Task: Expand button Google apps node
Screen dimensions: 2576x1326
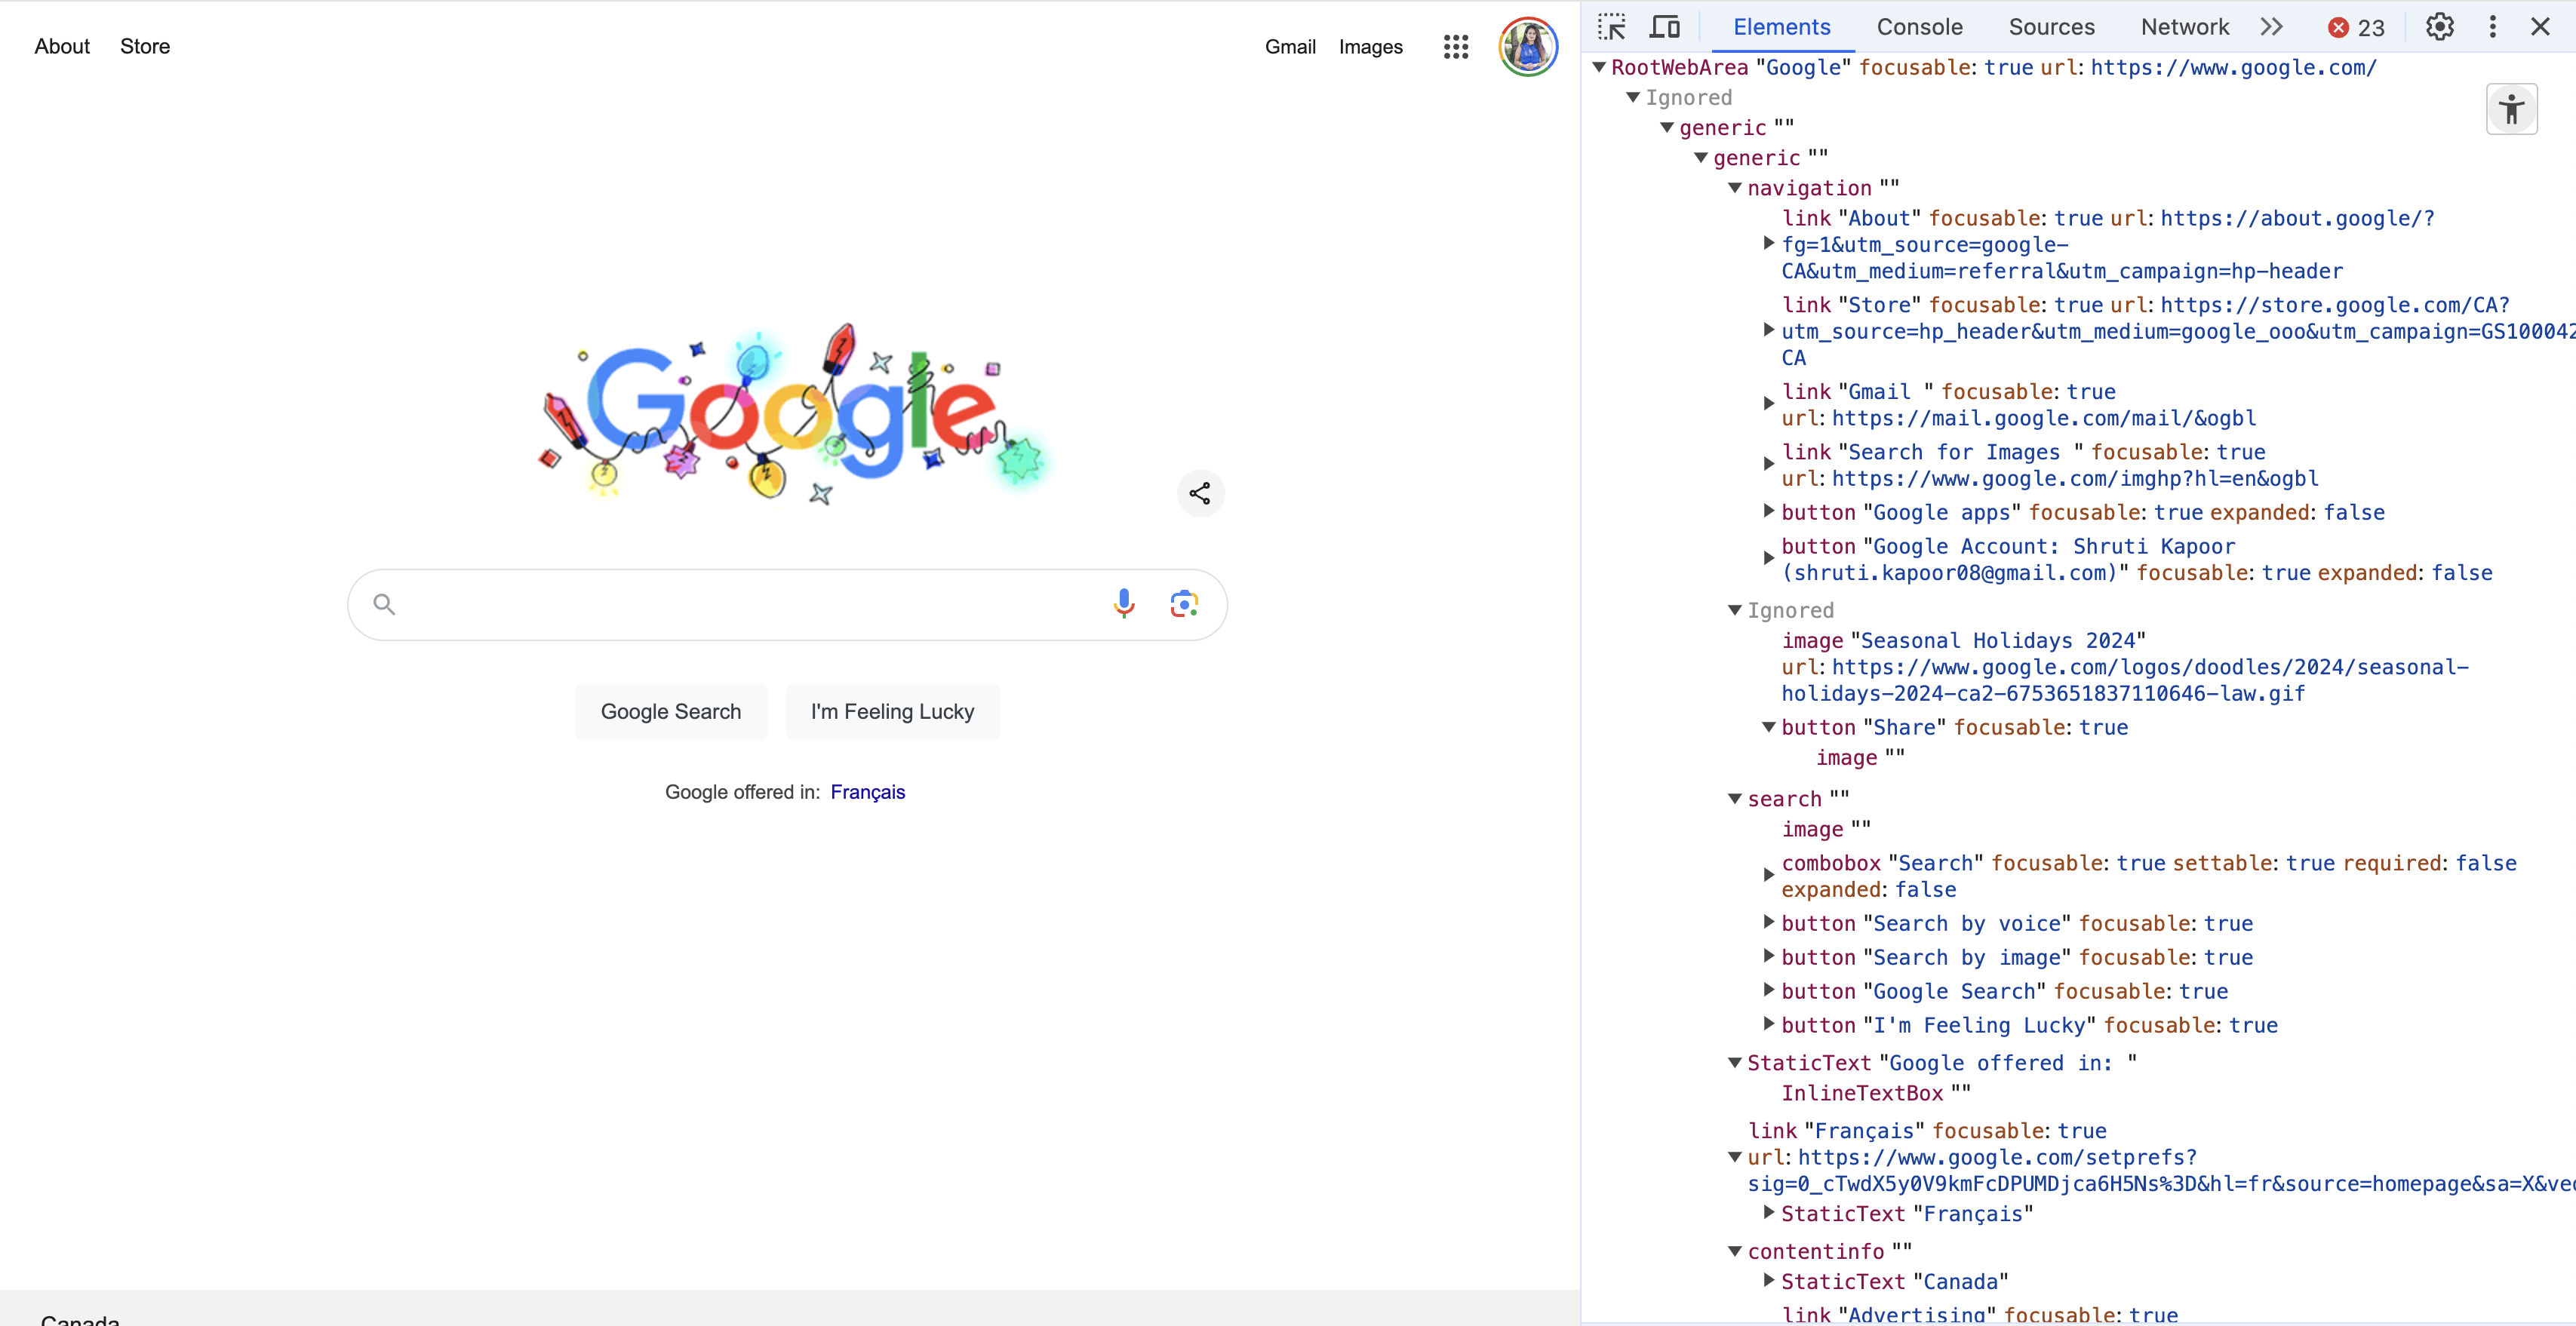Action: click(x=1769, y=511)
